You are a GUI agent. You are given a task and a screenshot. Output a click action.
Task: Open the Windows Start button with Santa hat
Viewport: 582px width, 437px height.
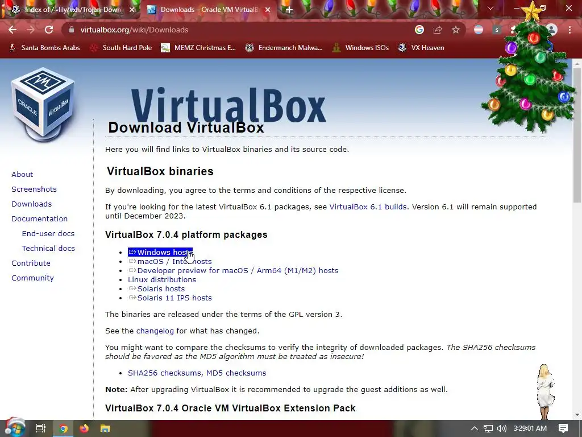pos(14,428)
